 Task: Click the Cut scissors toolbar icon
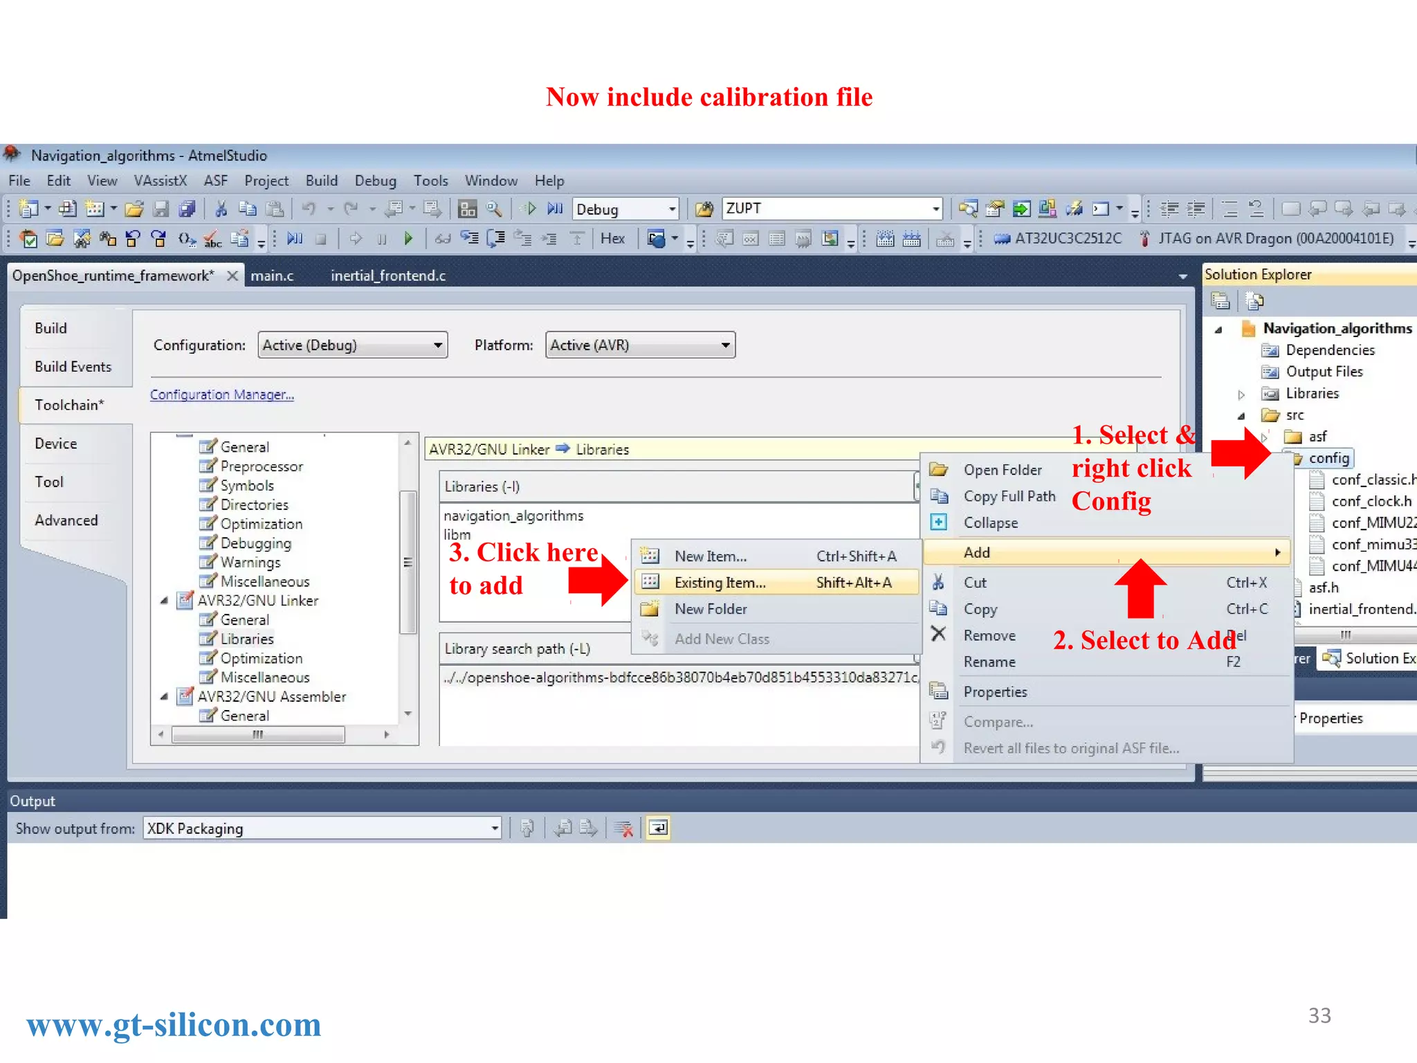(221, 208)
